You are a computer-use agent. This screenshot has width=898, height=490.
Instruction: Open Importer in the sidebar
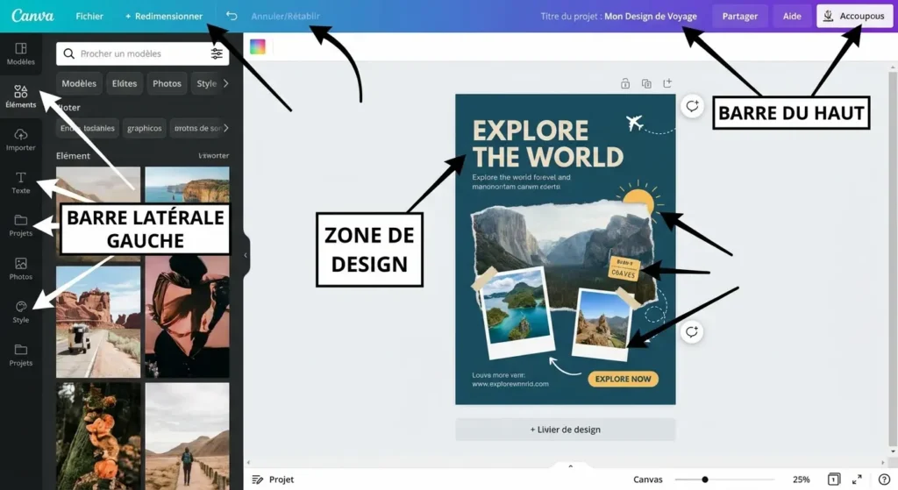21,139
